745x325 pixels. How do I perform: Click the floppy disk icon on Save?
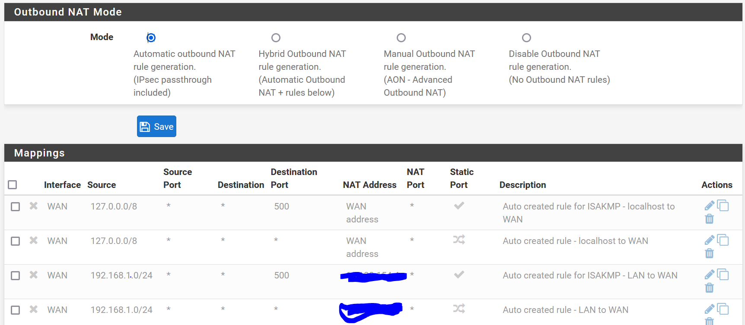145,127
